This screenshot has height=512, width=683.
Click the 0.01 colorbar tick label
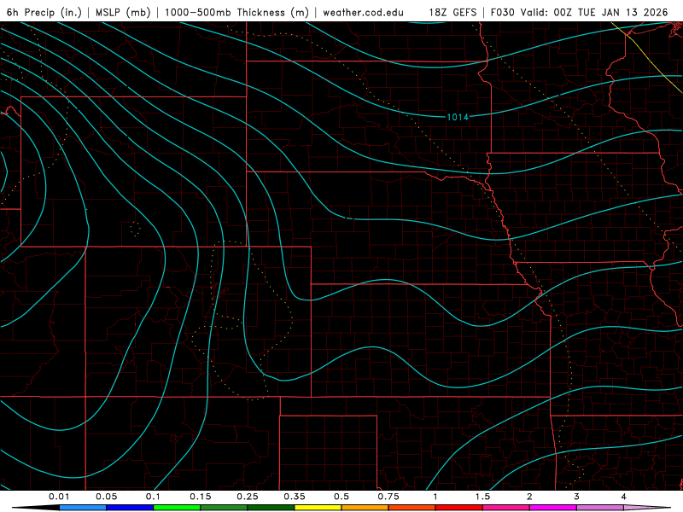pos(59,497)
